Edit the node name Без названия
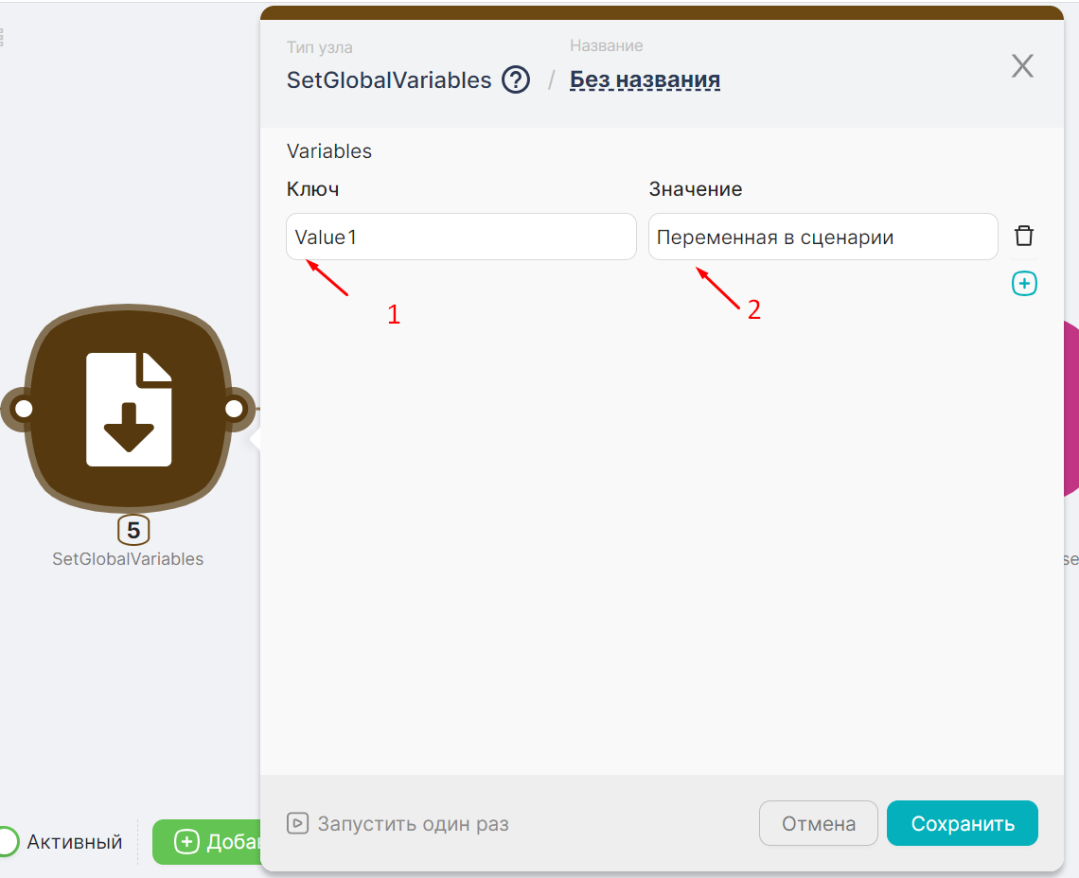1079x878 pixels. (x=645, y=79)
